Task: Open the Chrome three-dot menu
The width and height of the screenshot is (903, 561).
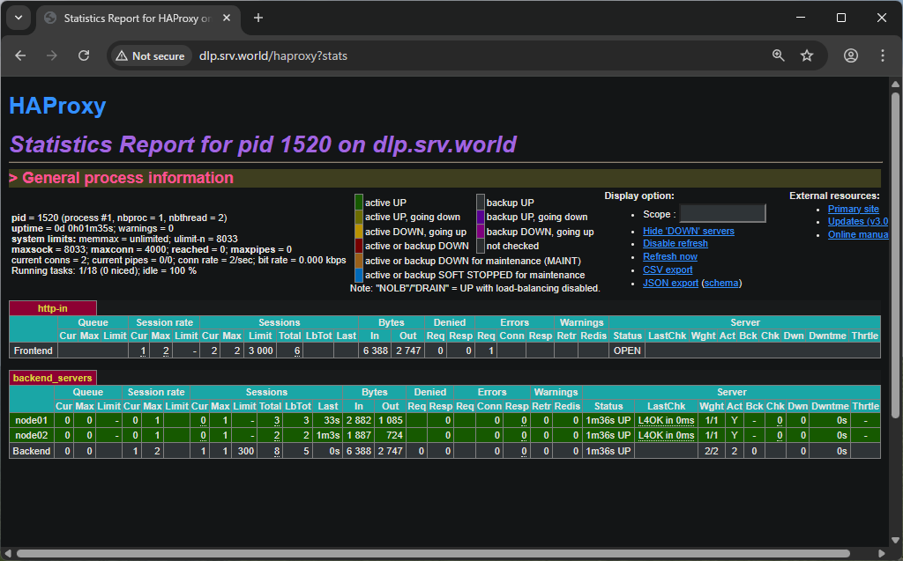Action: tap(883, 55)
